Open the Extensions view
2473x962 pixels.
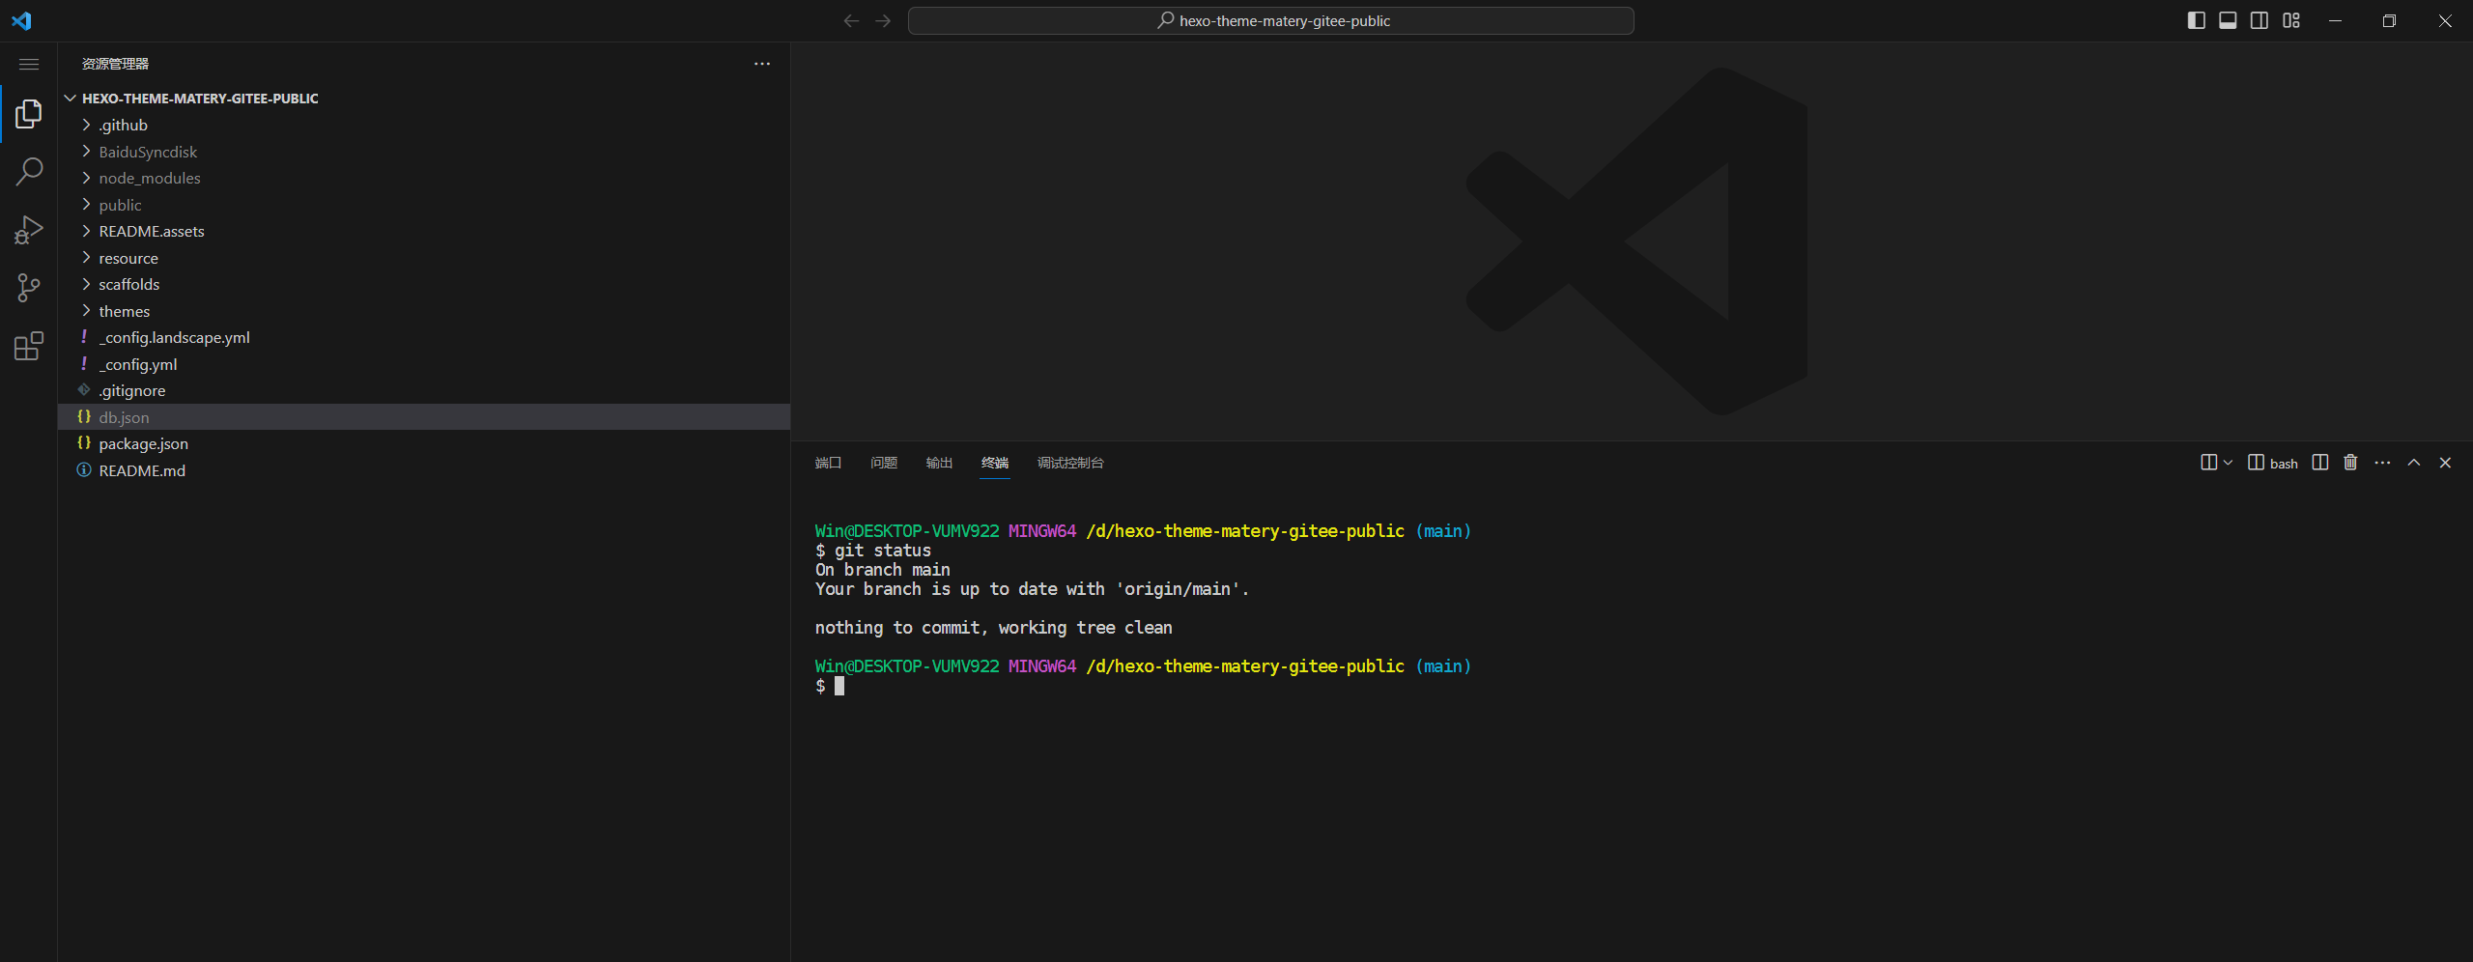point(29,346)
